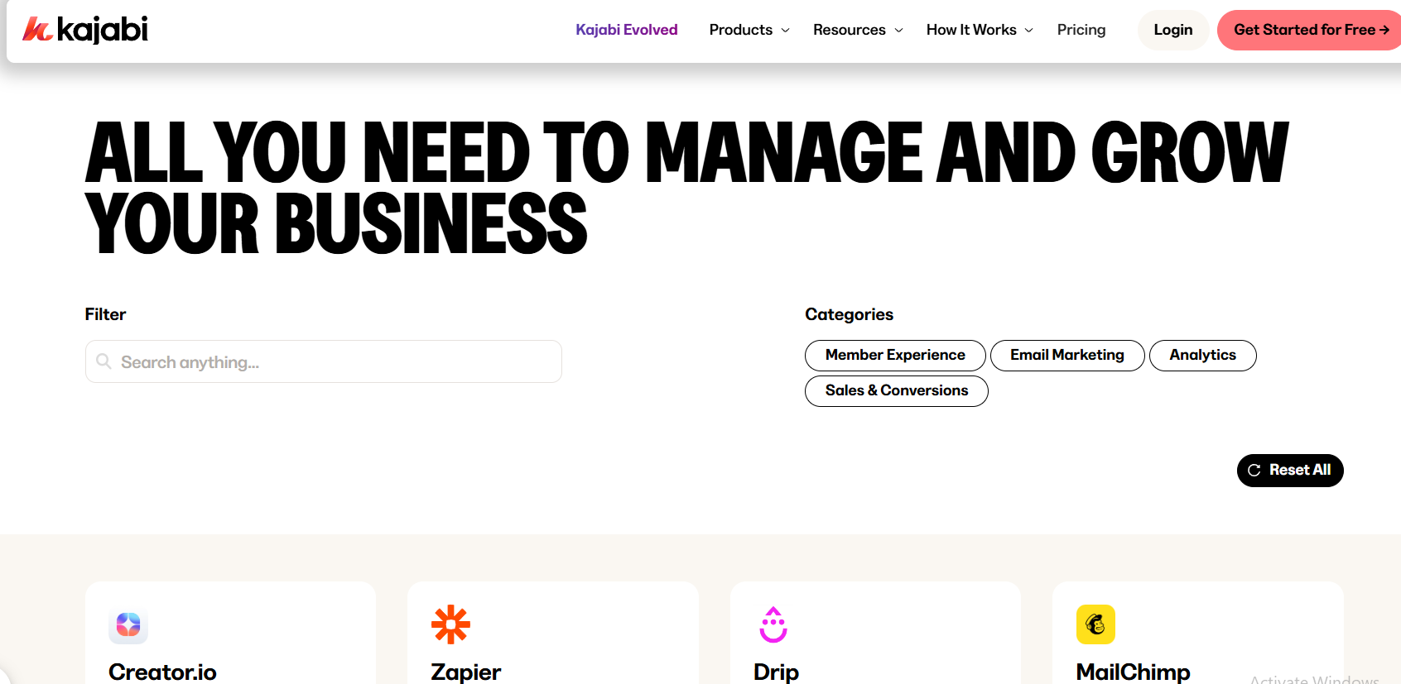Open the Kajabi Evolved page
Image resolution: width=1401 pixels, height=684 pixels.
click(626, 30)
